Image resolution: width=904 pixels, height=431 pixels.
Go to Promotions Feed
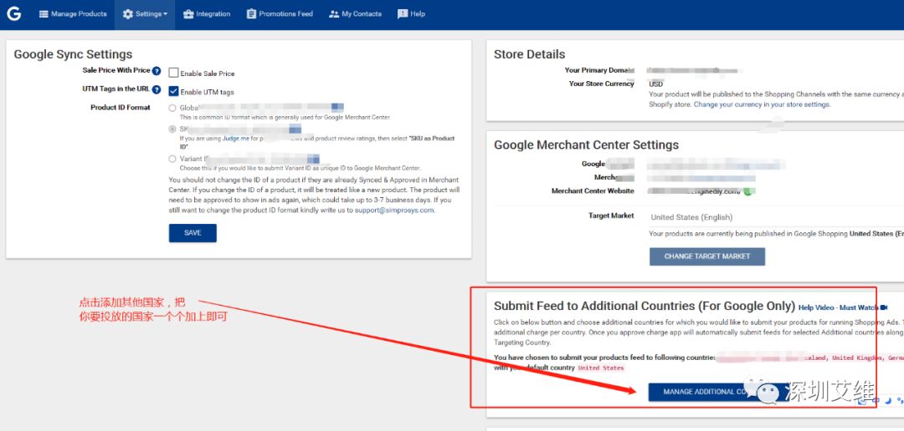280,14
